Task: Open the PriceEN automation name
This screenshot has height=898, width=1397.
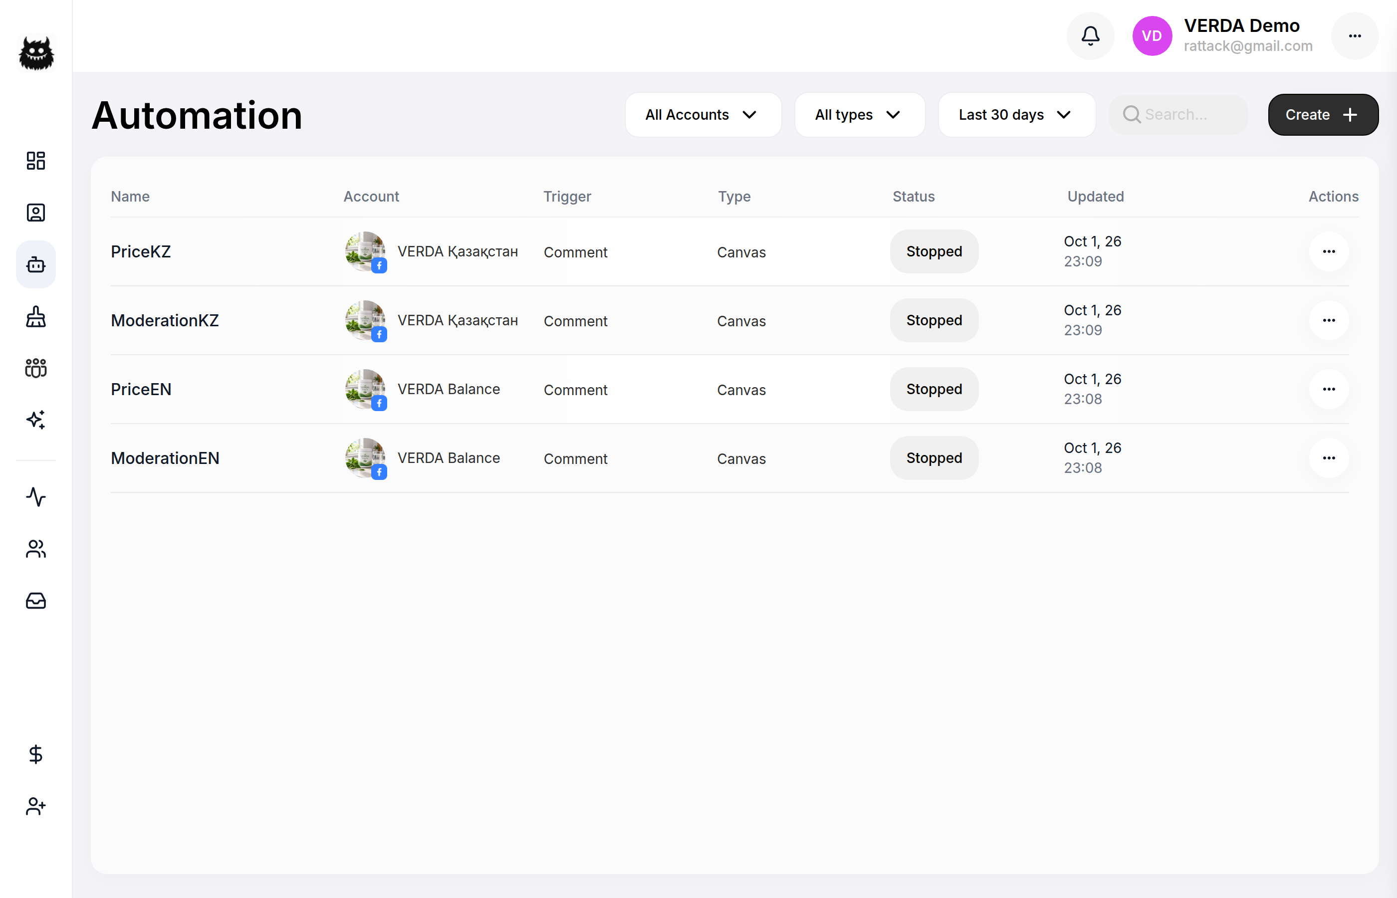Action: coord(141,390)
